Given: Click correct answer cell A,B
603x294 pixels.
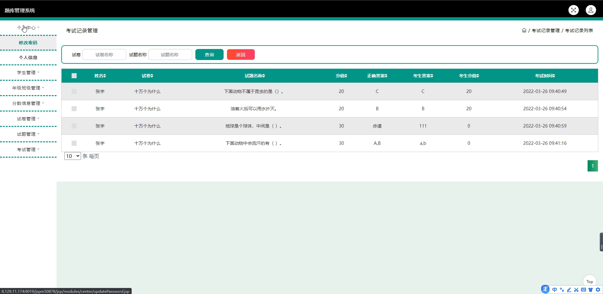Looking at the screenshot, I should (x=377, y=143).
